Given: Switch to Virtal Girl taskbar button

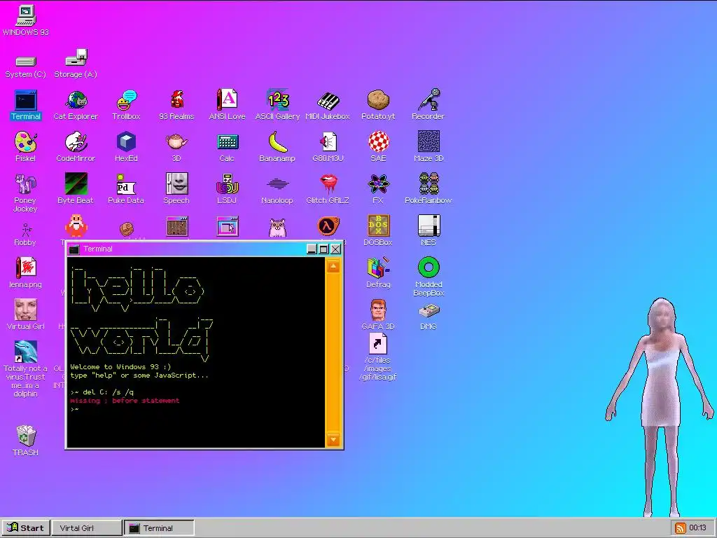Looking at the screenshot, I should (x=87, y=528).
